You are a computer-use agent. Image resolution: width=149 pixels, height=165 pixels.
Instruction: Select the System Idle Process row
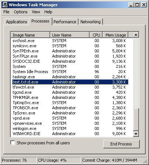point(70,72)
